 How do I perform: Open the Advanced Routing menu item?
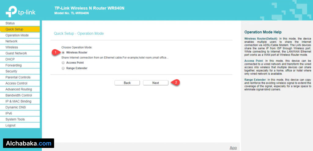pyautogui.click(x=20, y=89)
